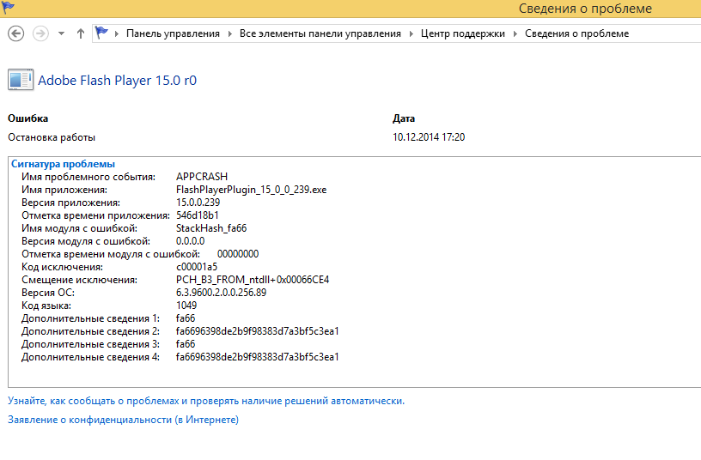Screen dimensions: 701x460
Task: Select language code 1049
Action: 186,306
